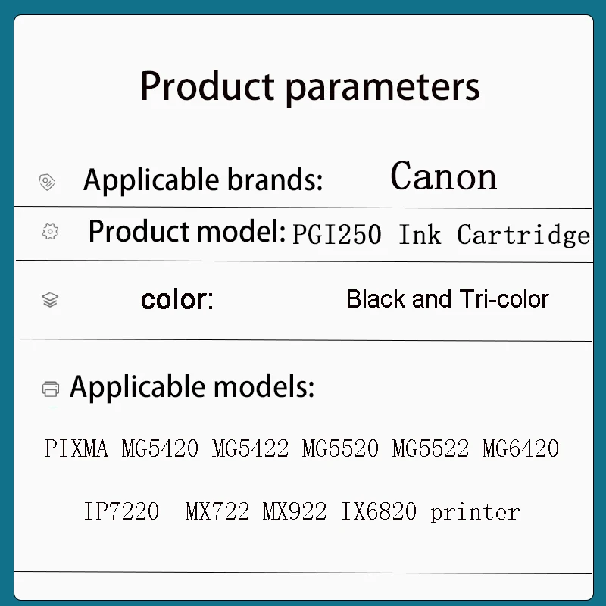Click the IP7220 printer model
This screenshot has width=606, height=606.
[x=121, y=511]
